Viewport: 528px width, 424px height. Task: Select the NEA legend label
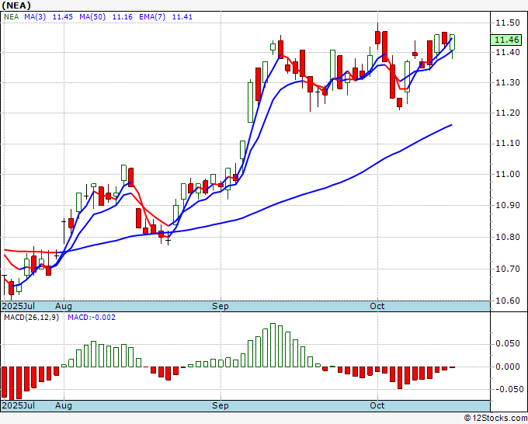click(11, 17)
